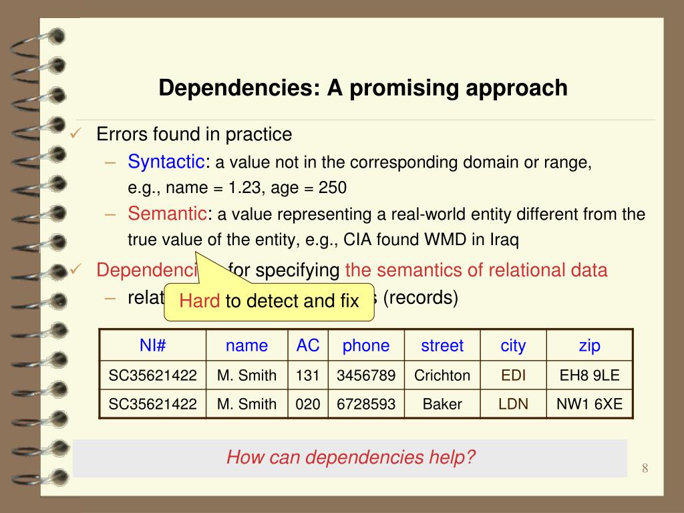Image resolution: width=684 pixels, height=513 pixels.
Task: Click the 'zip' column header
Action: pyautogui.click(x=589, y=345)
